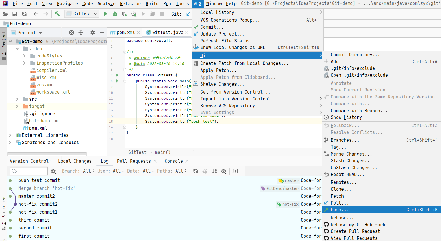441x241 pixels.
Task: Choose Fetch from Git submenu
Action: tap(382, 196)
